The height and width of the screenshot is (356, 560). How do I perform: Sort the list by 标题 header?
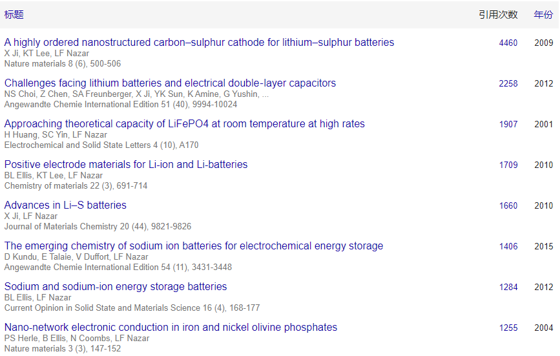(x=14, y=15)
